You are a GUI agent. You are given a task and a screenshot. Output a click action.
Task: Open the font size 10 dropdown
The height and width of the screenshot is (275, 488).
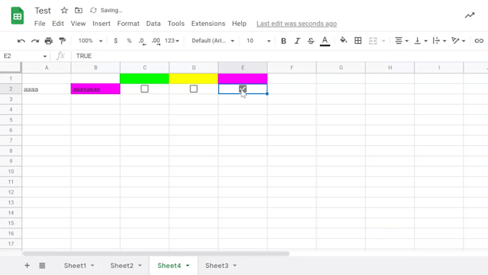point(258,41)
